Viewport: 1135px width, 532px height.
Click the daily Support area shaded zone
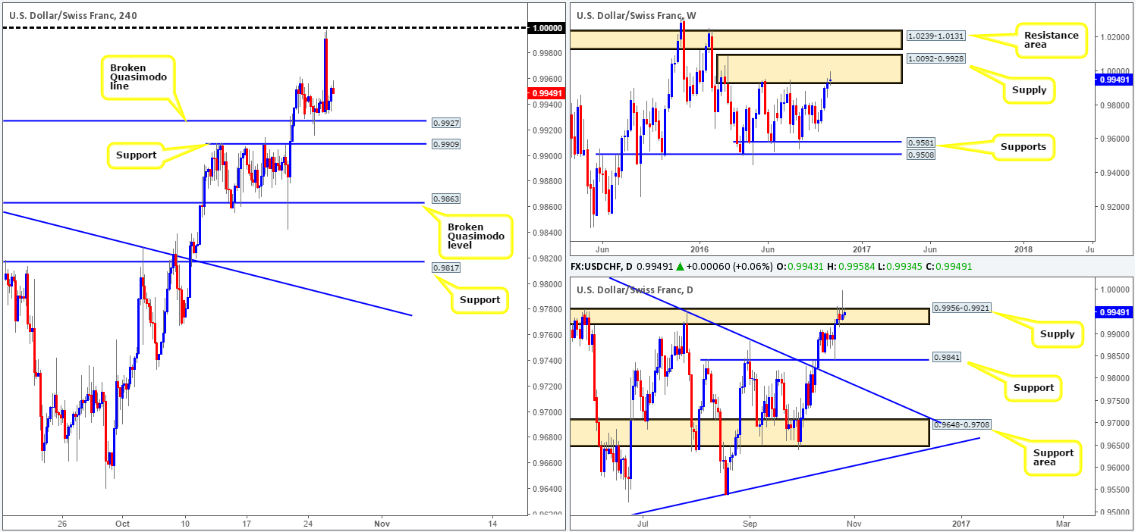(750, 433)
